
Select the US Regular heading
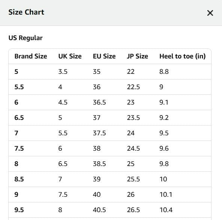click(25, 38)
